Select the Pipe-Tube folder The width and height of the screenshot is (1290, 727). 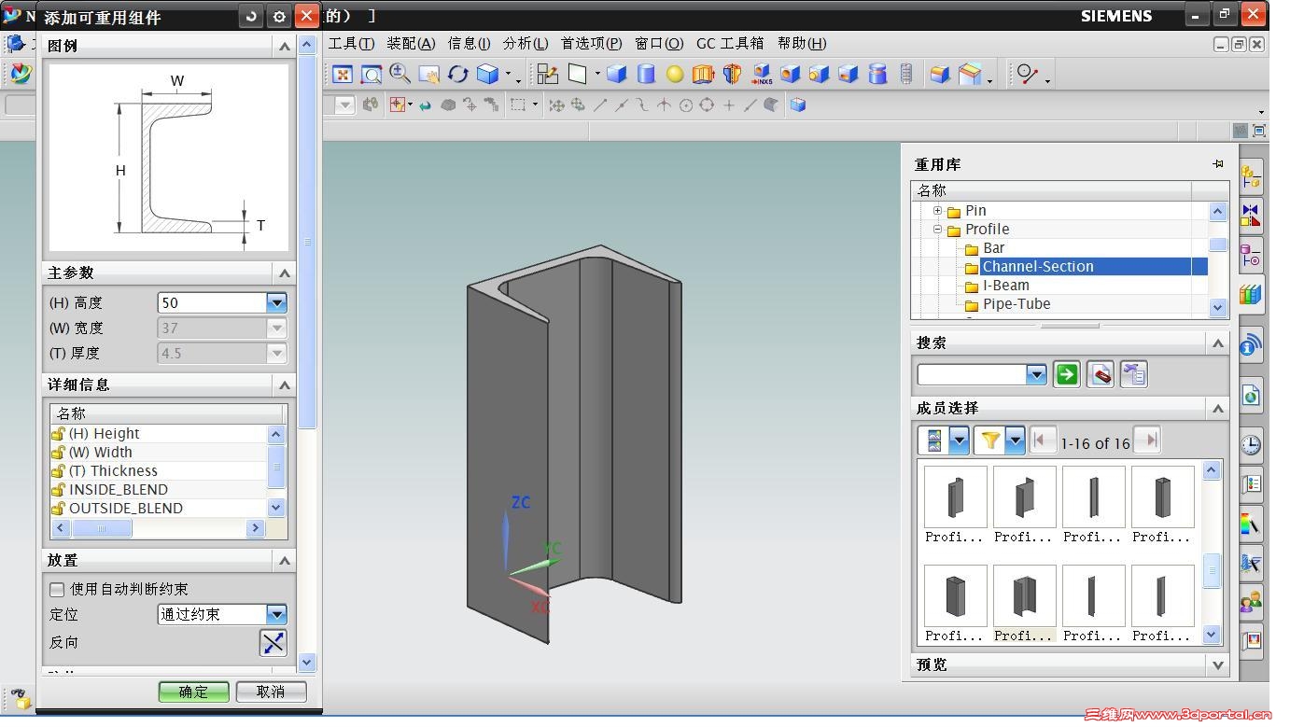point(1017,304)
